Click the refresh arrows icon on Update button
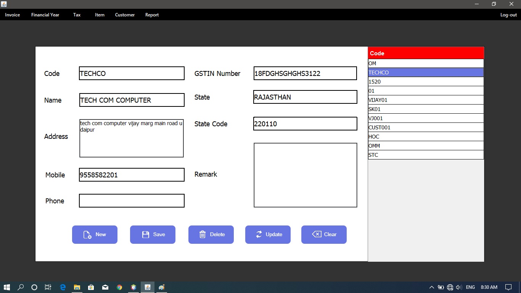 [x=259, y=234]
